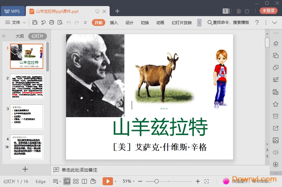The width and height of the screenshot is (282, 187).
Task: Select slide 3 thumbnail
Action: (x=26, y=117)
